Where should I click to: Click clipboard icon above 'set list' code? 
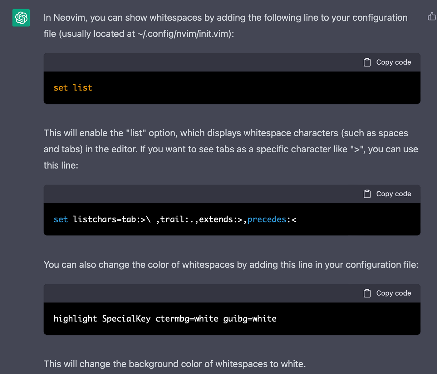tap(367, 62)
